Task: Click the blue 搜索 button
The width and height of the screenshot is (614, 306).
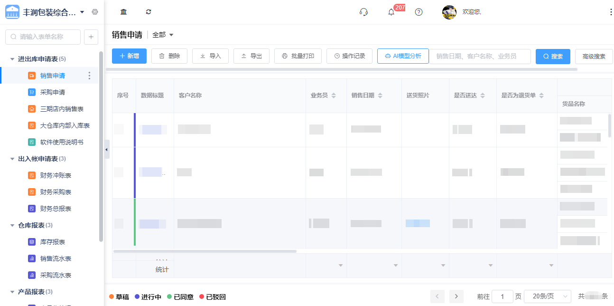Action: pyautogui.click(x=553, y=56)
